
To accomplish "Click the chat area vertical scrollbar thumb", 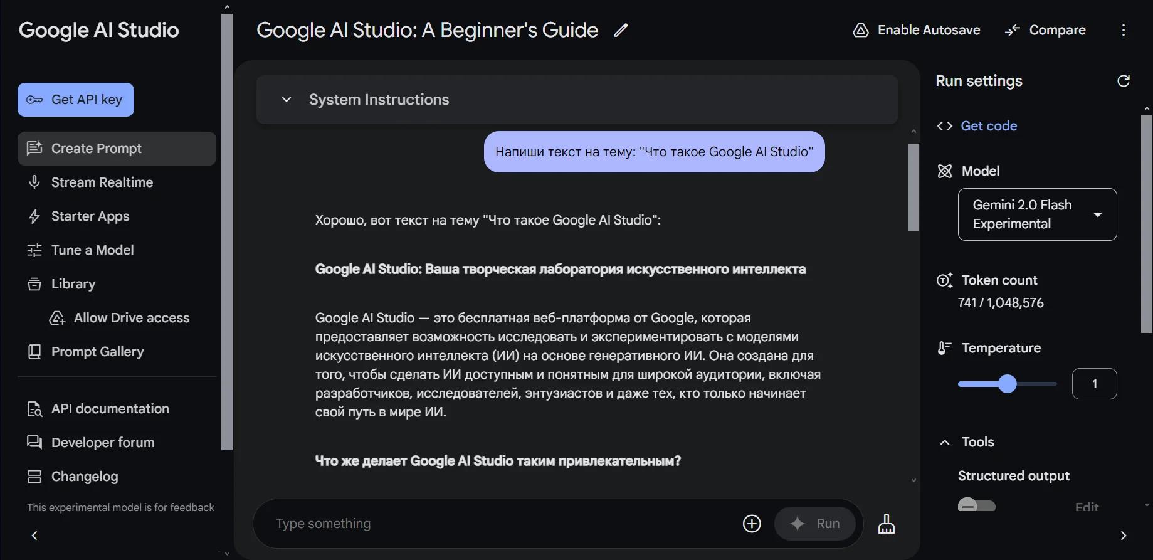I will click(913, 187).
